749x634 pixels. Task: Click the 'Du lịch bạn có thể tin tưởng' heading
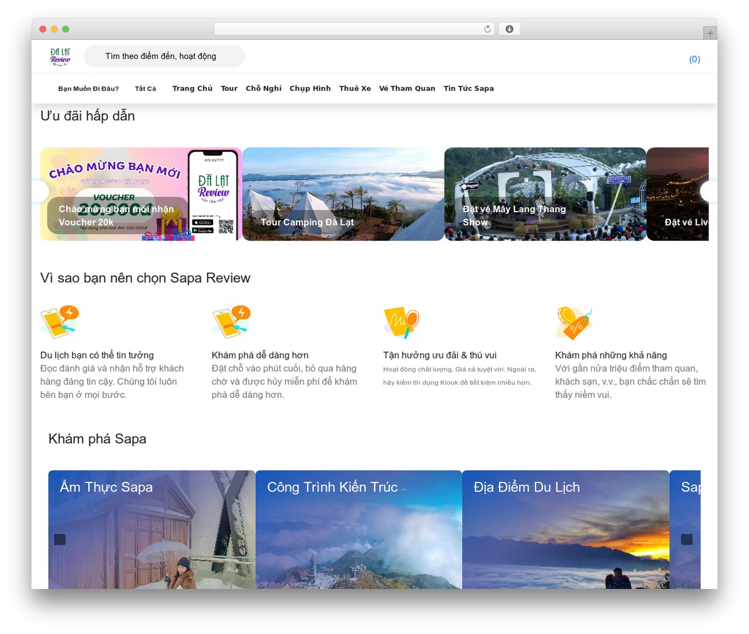tap(97, 355)
